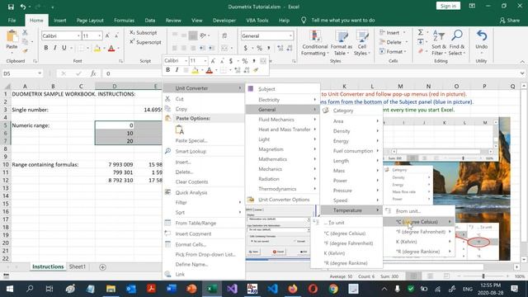Viewport: 528px width, 297px height.
Task: Click the Save icon in title bar
Action: [x=11, y=7]
